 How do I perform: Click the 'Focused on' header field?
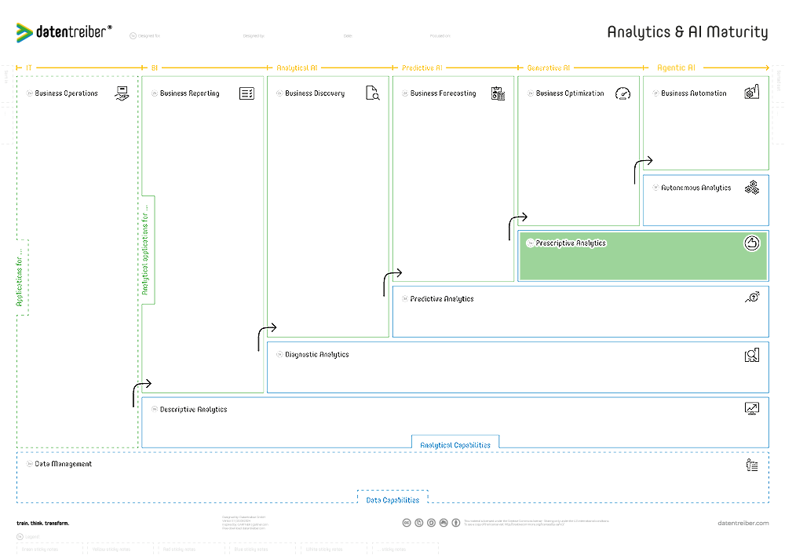440,36
